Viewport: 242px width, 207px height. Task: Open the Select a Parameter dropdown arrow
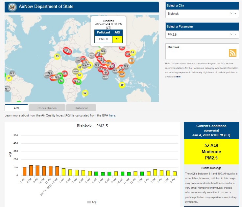(235, 34)
